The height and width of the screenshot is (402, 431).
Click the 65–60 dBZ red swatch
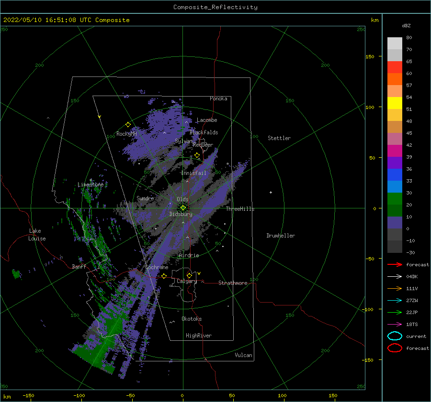pyautogui.click(x=395, y=67)
